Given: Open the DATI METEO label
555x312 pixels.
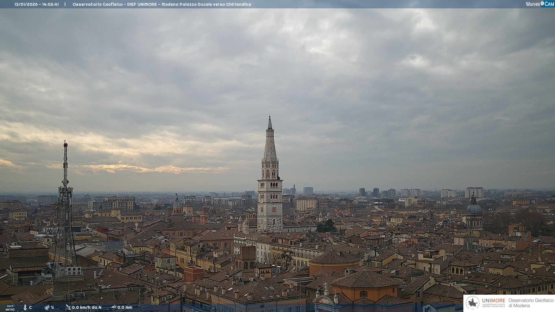Looking at the screenshot, I should click(x=10, y=308).
